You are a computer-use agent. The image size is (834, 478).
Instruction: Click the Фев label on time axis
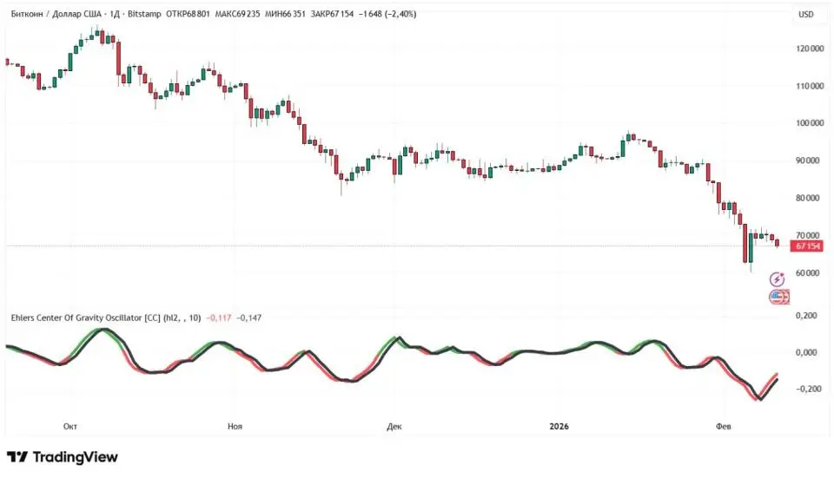click(x=722, y=427)
